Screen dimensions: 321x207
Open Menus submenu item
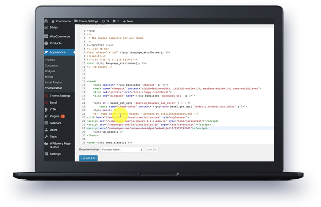(49, 77)
